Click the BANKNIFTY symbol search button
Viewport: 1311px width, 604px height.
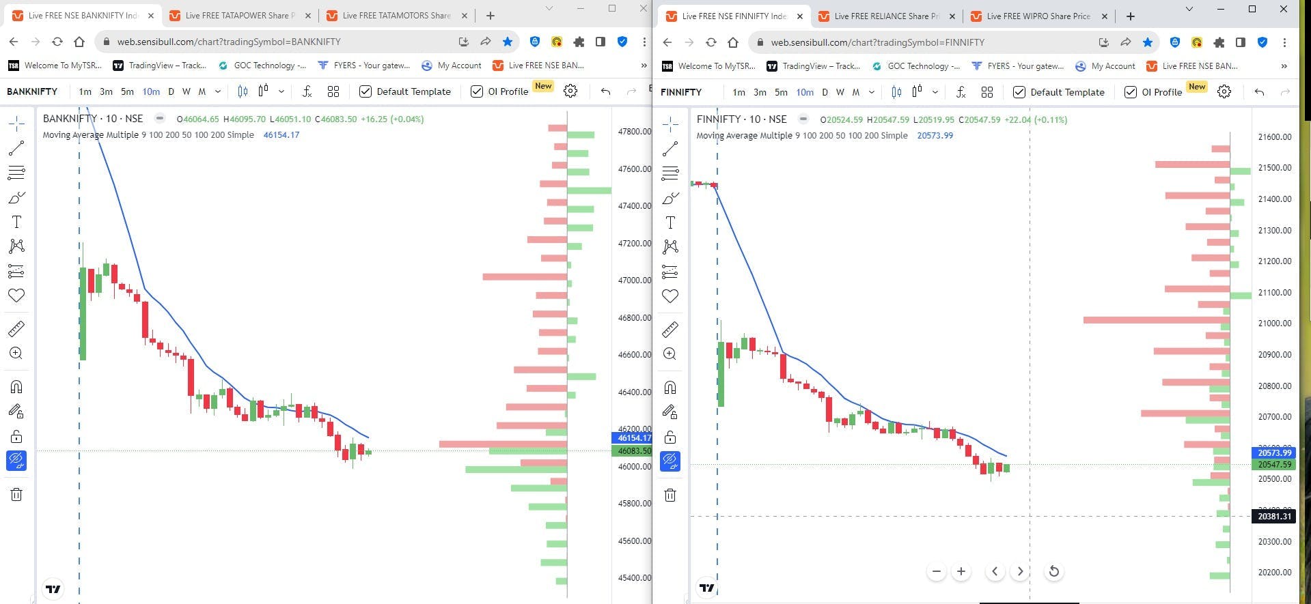click(x=32, y=91)
